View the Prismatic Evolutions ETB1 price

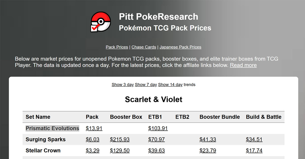pyautogui.click(x=158, y=128)
